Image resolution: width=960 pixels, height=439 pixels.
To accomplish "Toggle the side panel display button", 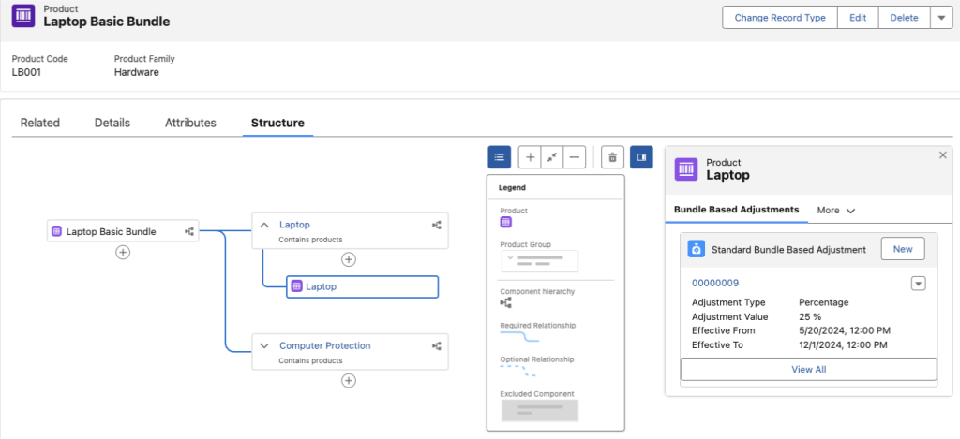I will pyautogui.click(x=642, y=157).
